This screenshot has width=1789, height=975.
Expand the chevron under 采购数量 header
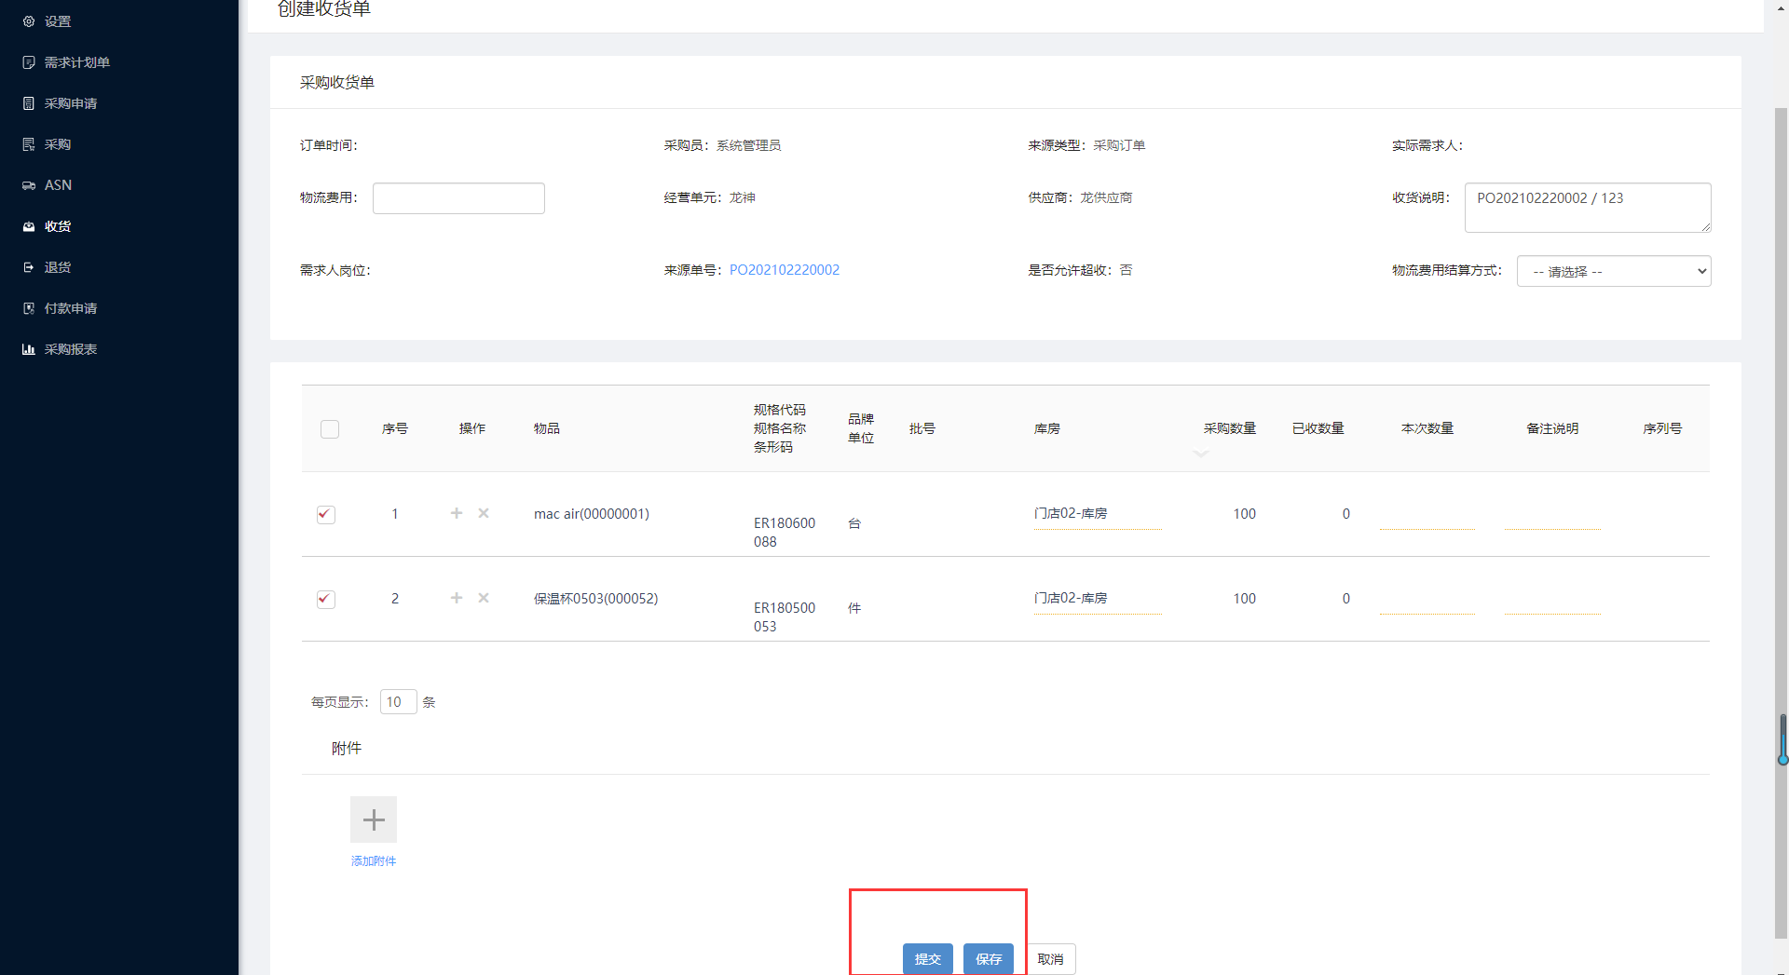(x=1201, y=454)
